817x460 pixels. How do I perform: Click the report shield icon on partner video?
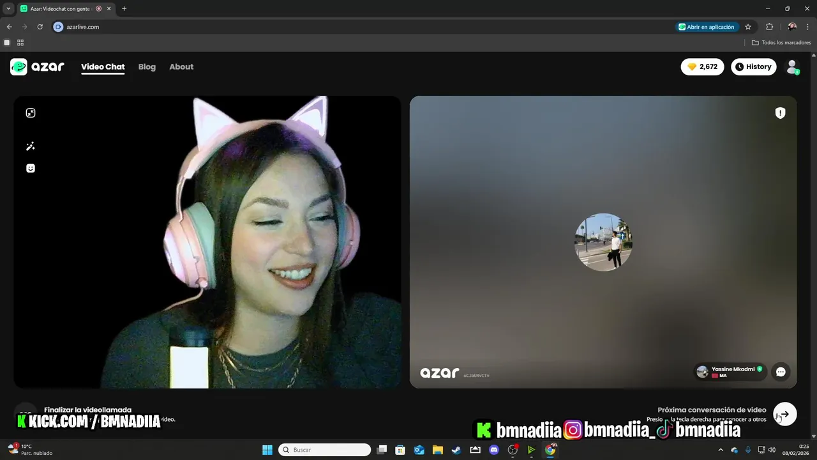[x=780, y=113]
